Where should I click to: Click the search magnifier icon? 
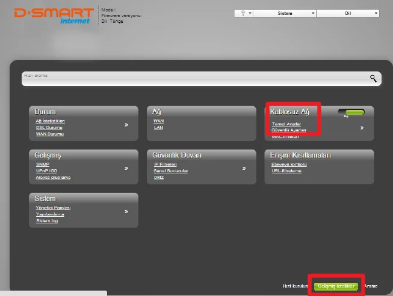[x=373, y=78]
